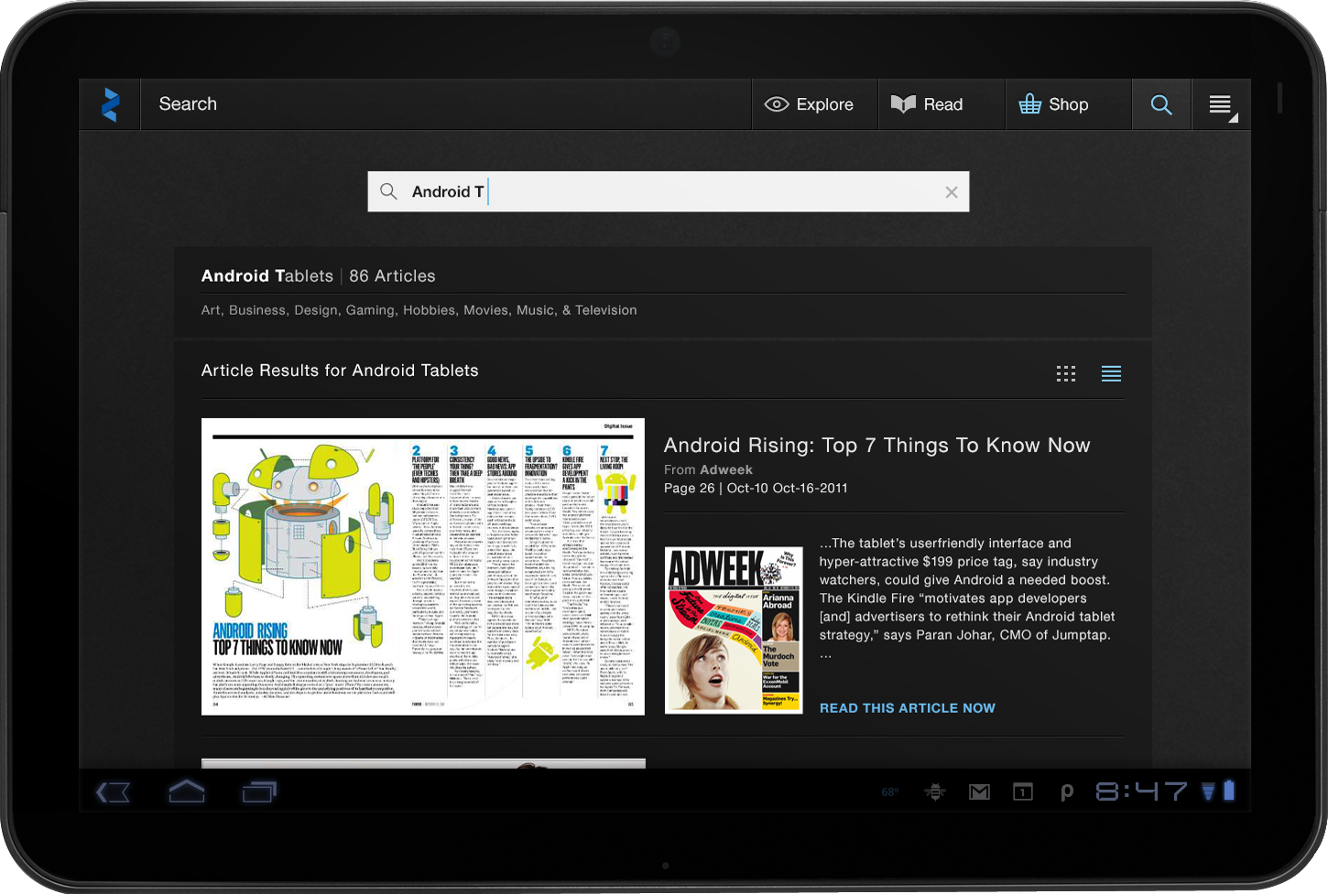Tap the Wi-Fi signal status icon

pos(1209,792)
